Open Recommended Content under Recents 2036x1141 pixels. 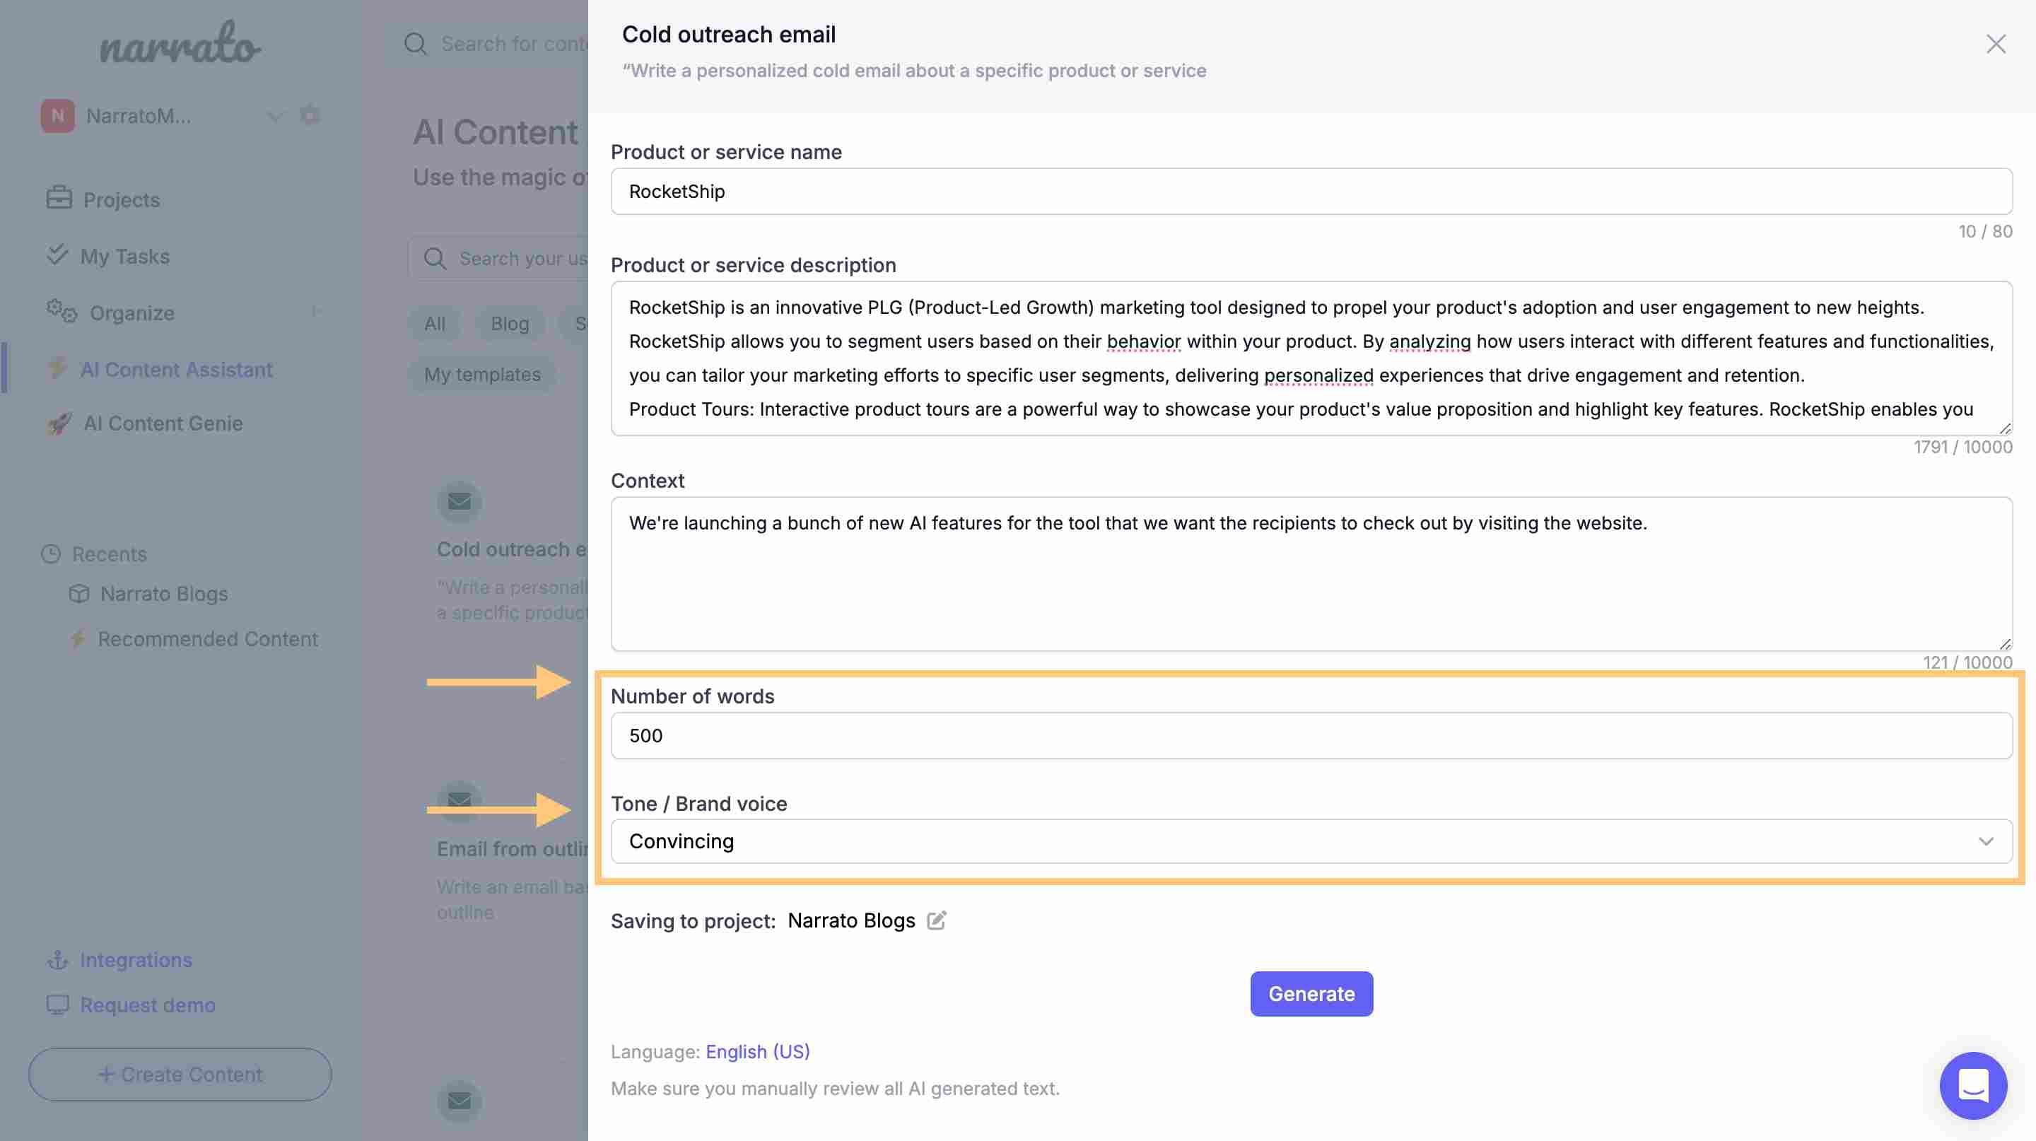point(208,638)
